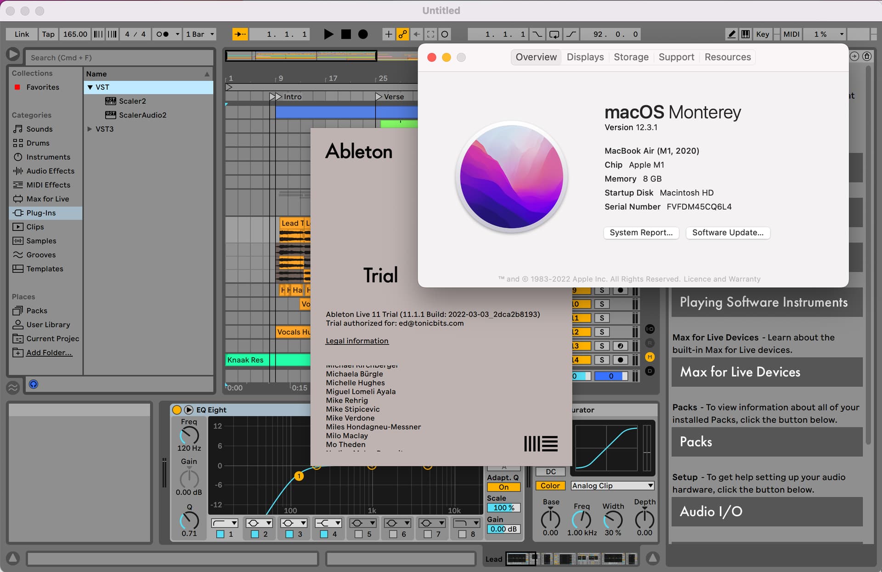Open the CPU load 1% dropdown
882x572 pixels.
(825, 34)
